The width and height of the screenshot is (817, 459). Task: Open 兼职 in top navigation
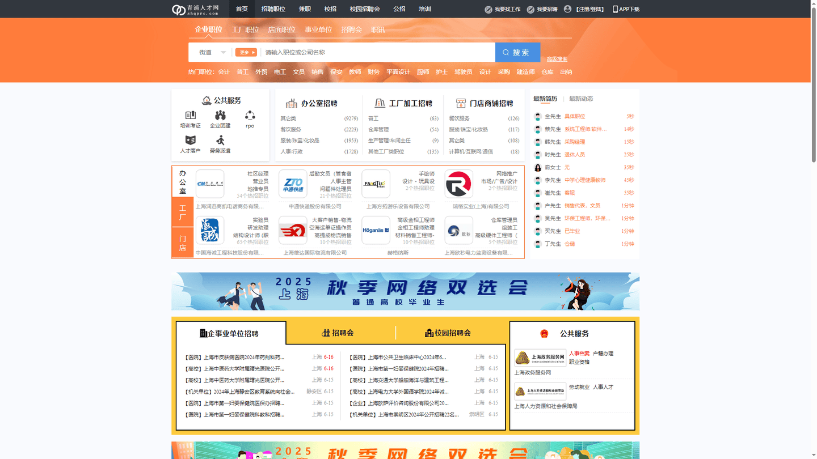pyautogui.click(x=305, y=9)
